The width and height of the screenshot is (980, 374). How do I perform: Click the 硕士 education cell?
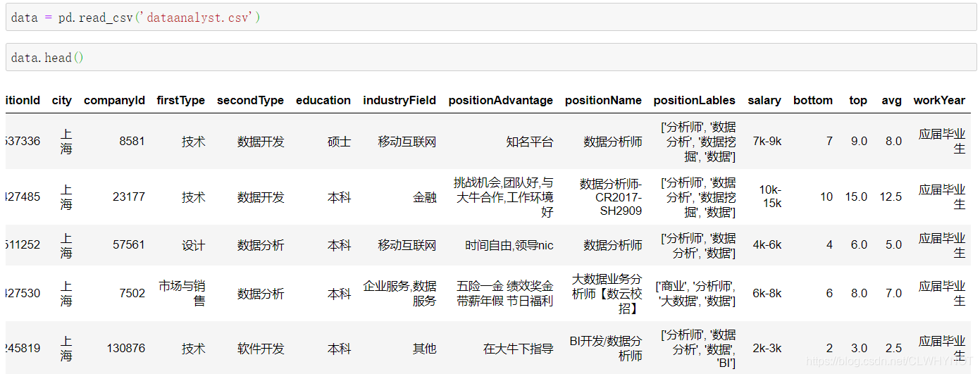coord(340,141)
